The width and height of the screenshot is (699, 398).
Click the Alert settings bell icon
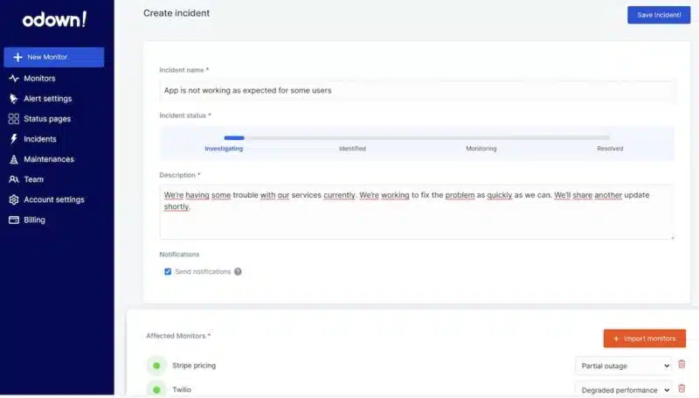14,99
